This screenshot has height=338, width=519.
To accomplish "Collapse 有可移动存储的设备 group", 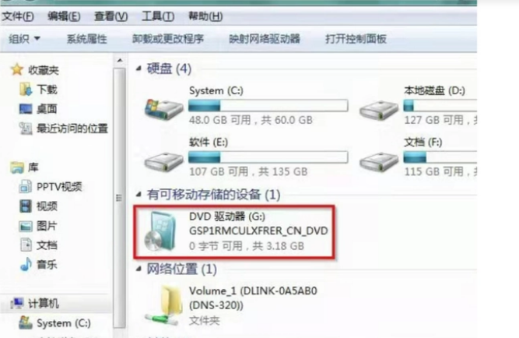I will [139, 194].
